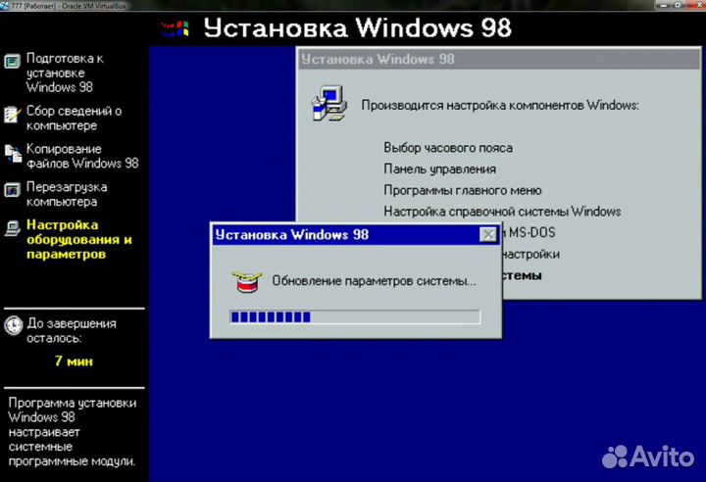Click the Подготовка к установке Windows 98 step
Screen dimensions: 706x482
point(65,72)
